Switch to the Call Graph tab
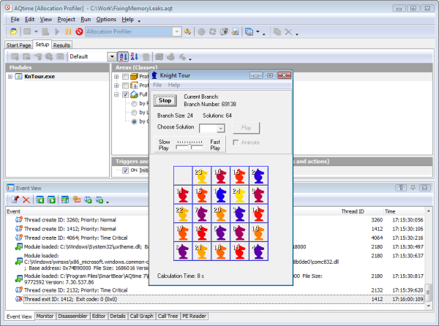This screenshot has height=326, width=439. point(142,316)
